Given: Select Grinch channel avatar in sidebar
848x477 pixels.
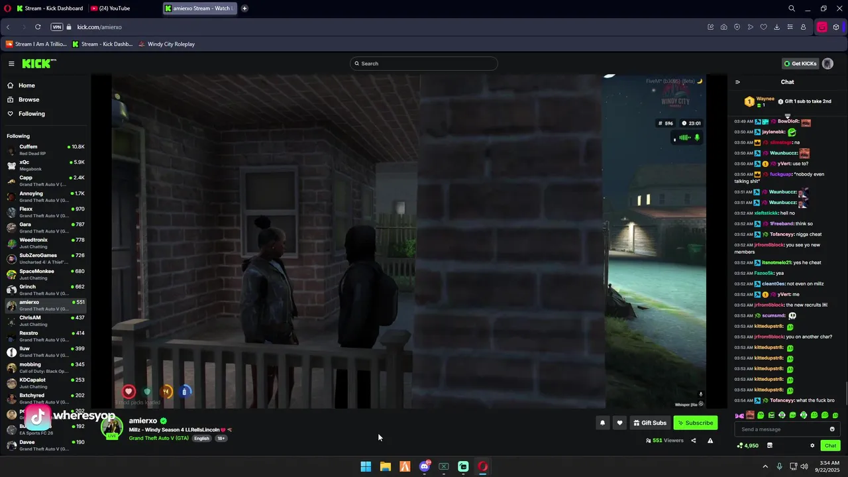Looking at the screenshot, I should (x=11, y=290).
